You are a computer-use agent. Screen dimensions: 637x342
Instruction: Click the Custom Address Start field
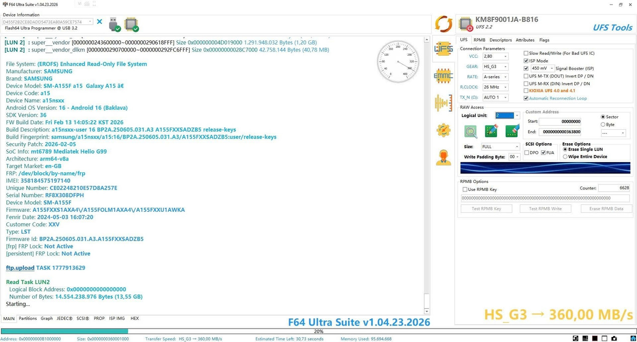pyautogui.click(x=560, y=121)
